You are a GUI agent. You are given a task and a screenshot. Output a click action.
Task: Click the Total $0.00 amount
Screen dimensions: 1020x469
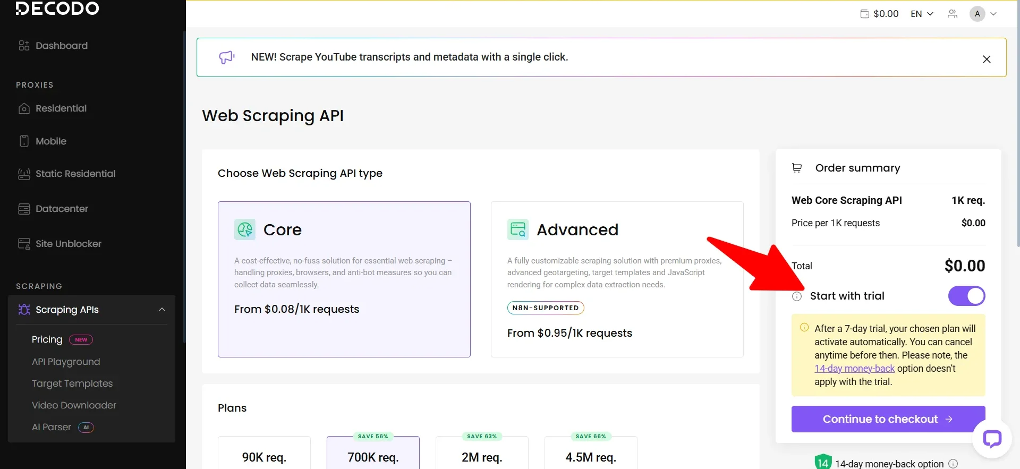(x=965, y=266)
